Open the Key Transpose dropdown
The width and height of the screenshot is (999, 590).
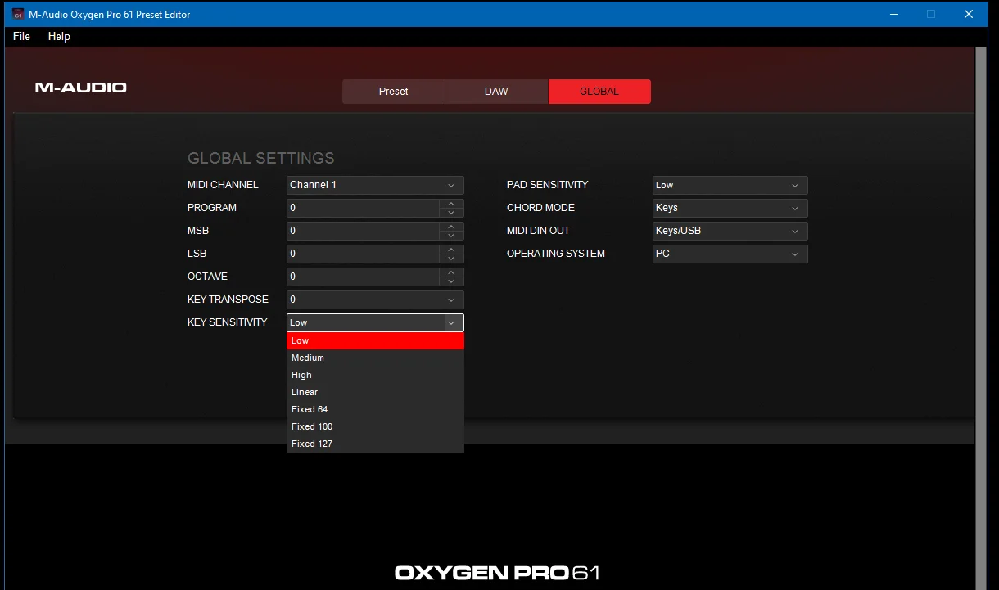tap(375, 300)
